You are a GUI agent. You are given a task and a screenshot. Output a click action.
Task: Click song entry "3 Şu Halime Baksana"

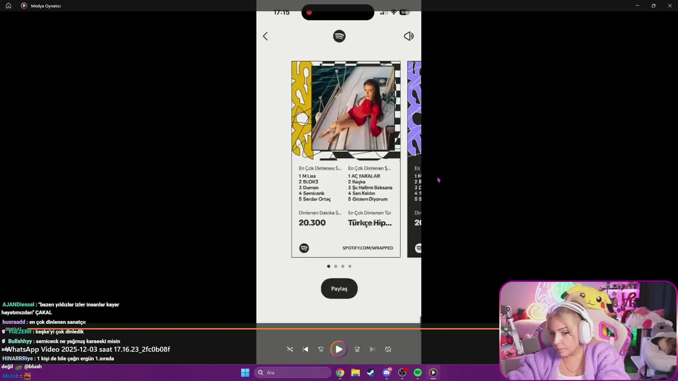(370, 187)
